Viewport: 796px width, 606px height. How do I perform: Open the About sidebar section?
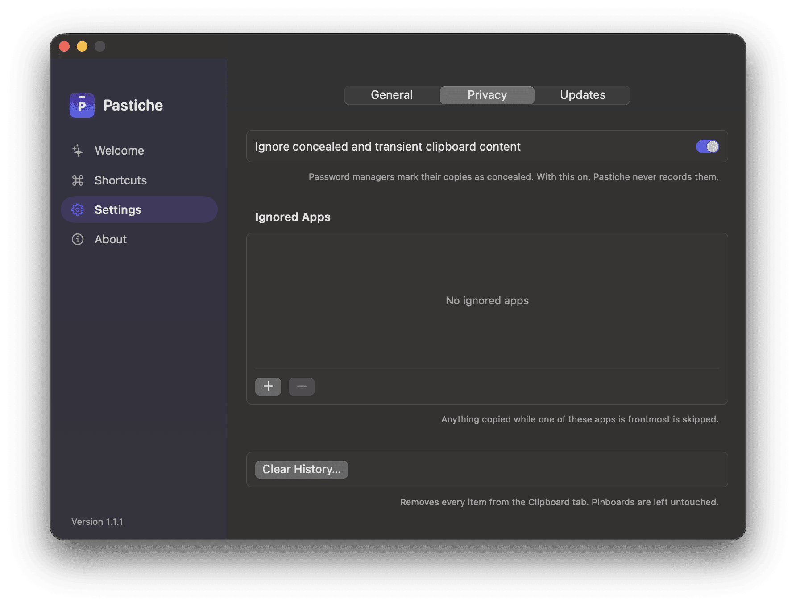[x=139, y=239]
